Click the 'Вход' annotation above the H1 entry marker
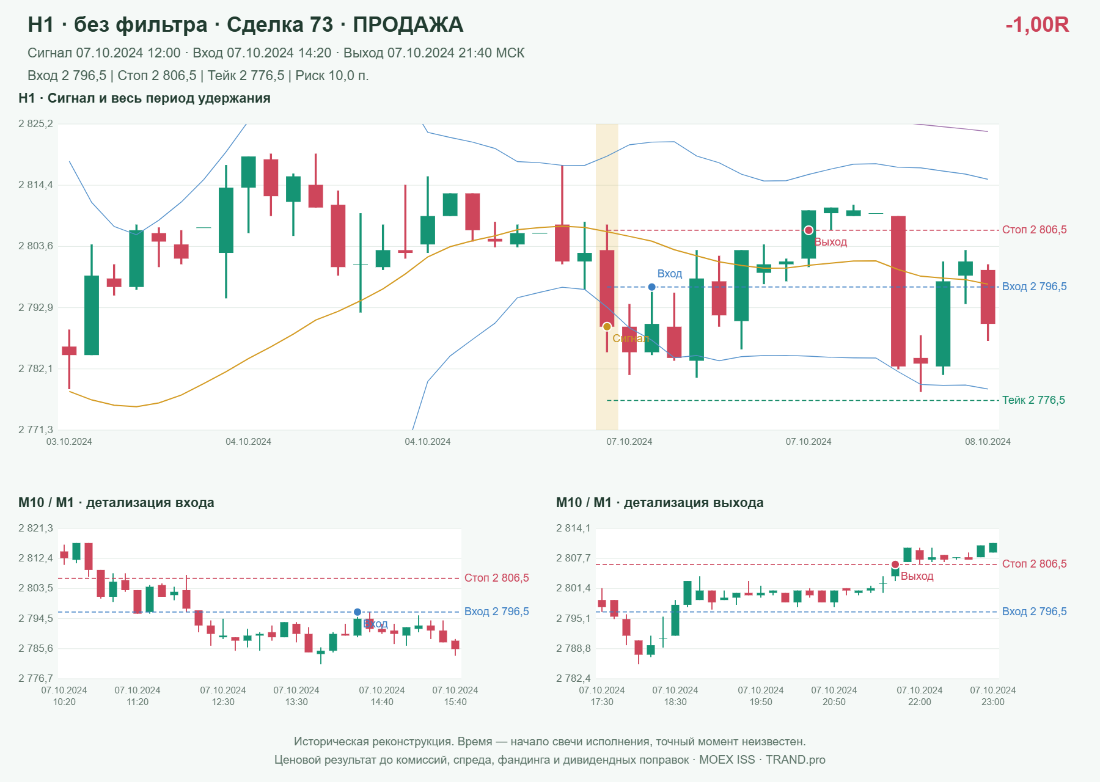 [670, 274]
